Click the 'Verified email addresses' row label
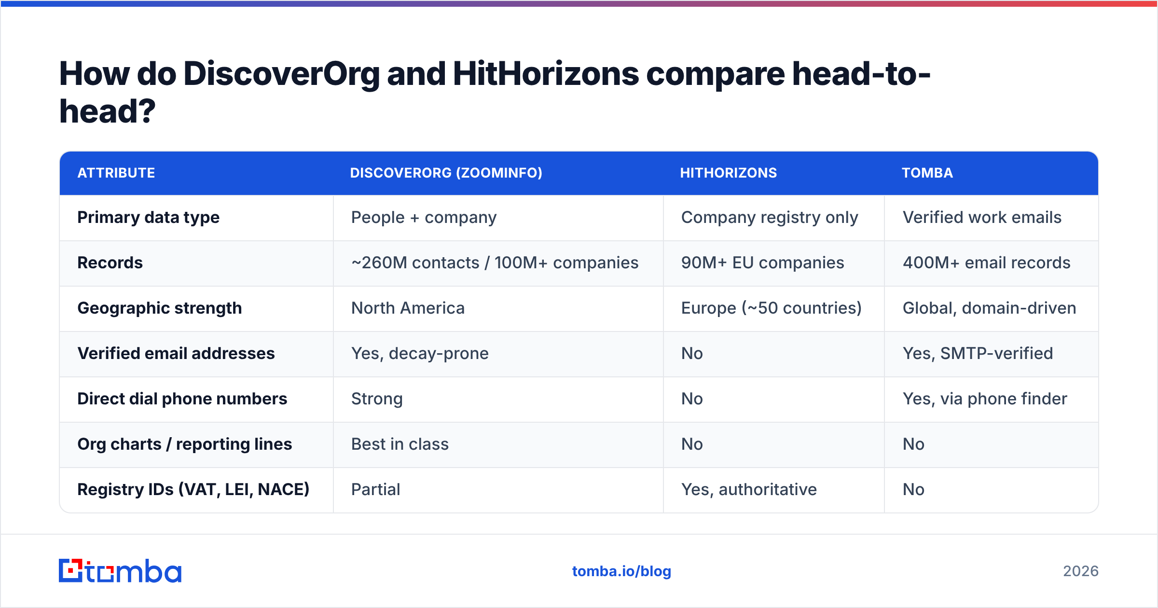Screen dimensions: 1158x608 tap(176, 354)
